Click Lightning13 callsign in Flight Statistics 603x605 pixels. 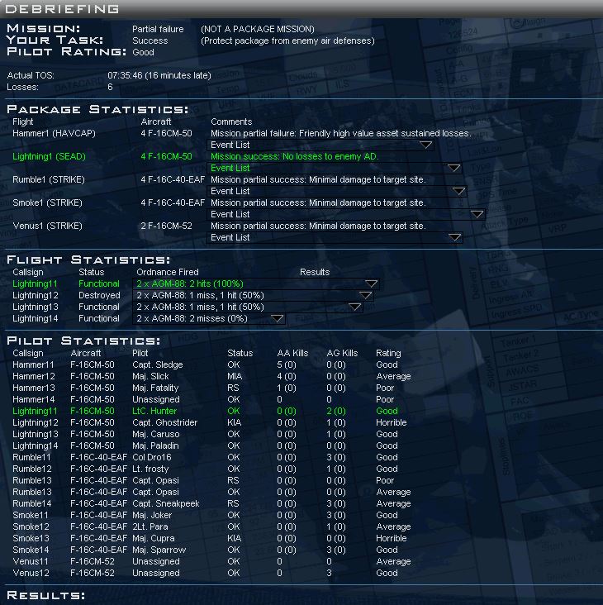coord(36,307)
